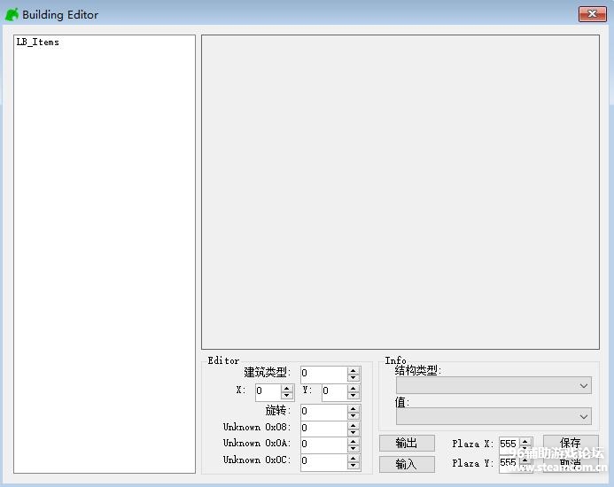
Task: Click the 保存 save button
Action: click(570, 443)
